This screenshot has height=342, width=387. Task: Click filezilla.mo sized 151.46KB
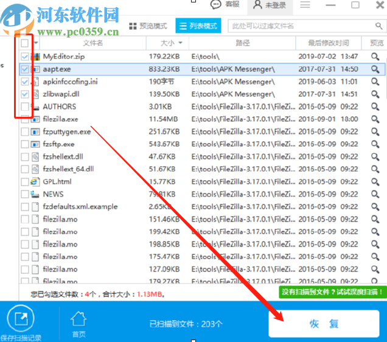point(60,219)
